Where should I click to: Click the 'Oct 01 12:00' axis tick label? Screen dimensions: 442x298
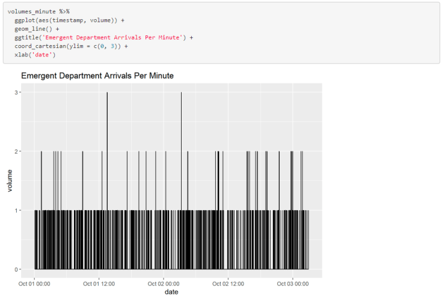click(99, 284)
